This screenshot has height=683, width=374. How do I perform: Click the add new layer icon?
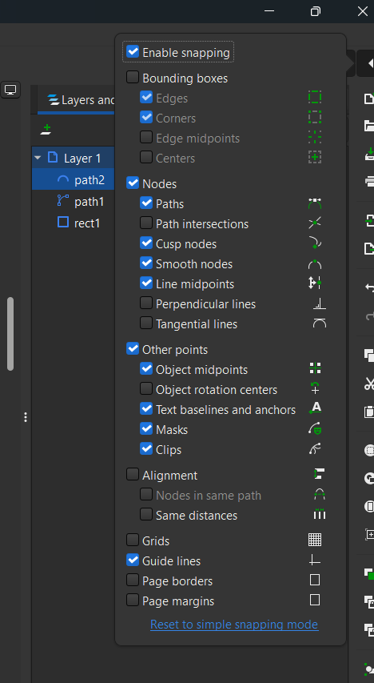pyautogui.click(x=46, y=130)
